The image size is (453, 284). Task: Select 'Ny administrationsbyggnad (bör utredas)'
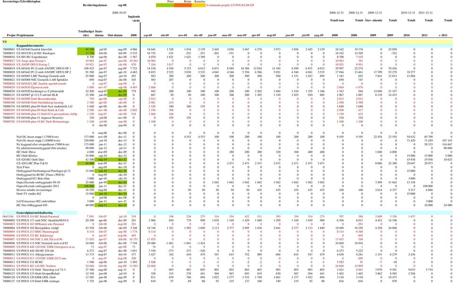point(41,148)
